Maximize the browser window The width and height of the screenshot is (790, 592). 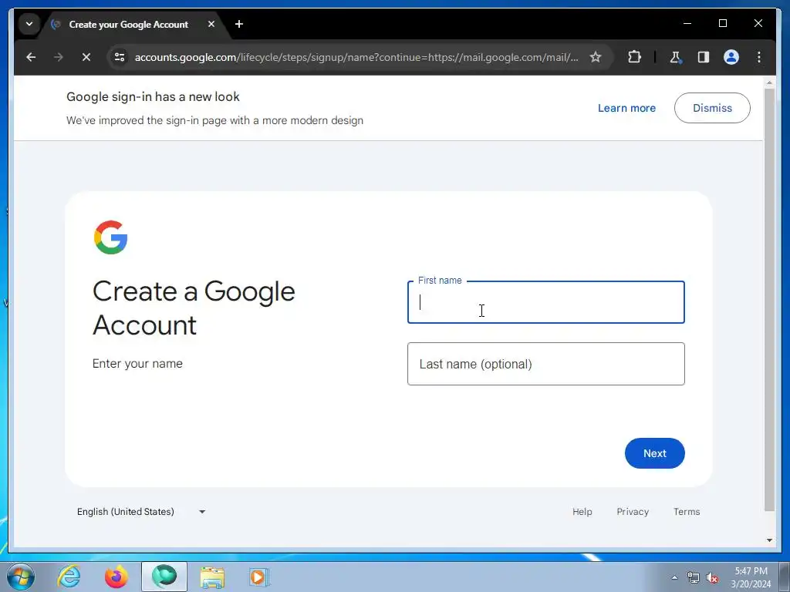pyautogui.click(x=722, y=23)
